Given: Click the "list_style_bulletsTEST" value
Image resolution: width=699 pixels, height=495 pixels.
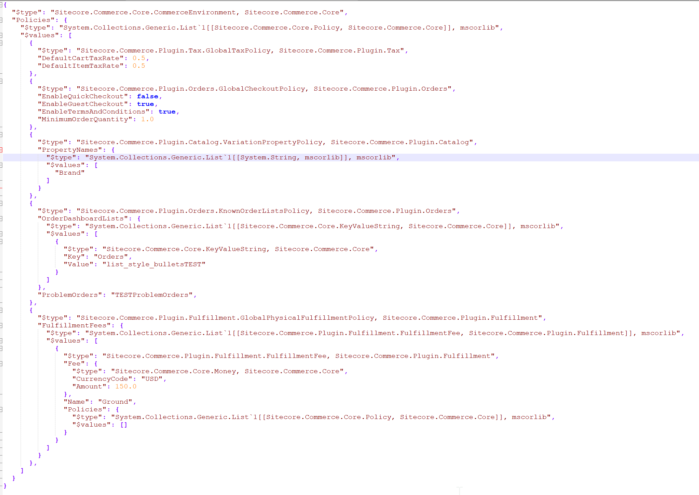Looking at the screenshot, I should [x=154, y=264].
